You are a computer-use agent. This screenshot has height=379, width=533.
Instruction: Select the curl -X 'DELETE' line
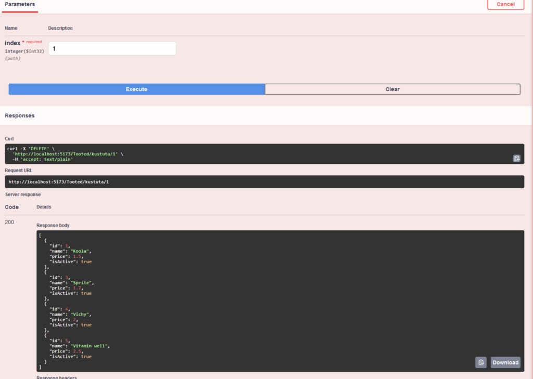click(31, 149)
